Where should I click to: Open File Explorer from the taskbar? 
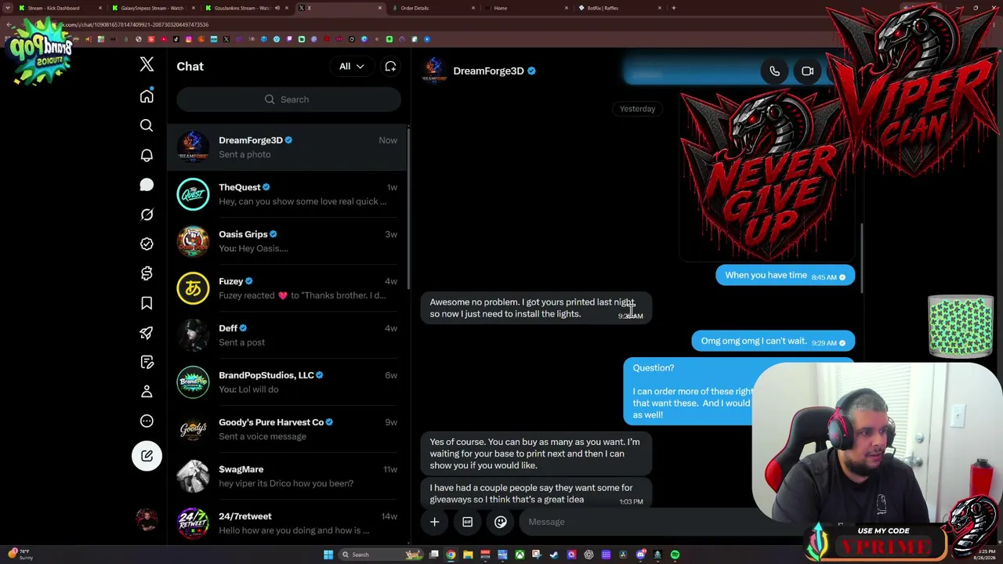tap(468, 555)
